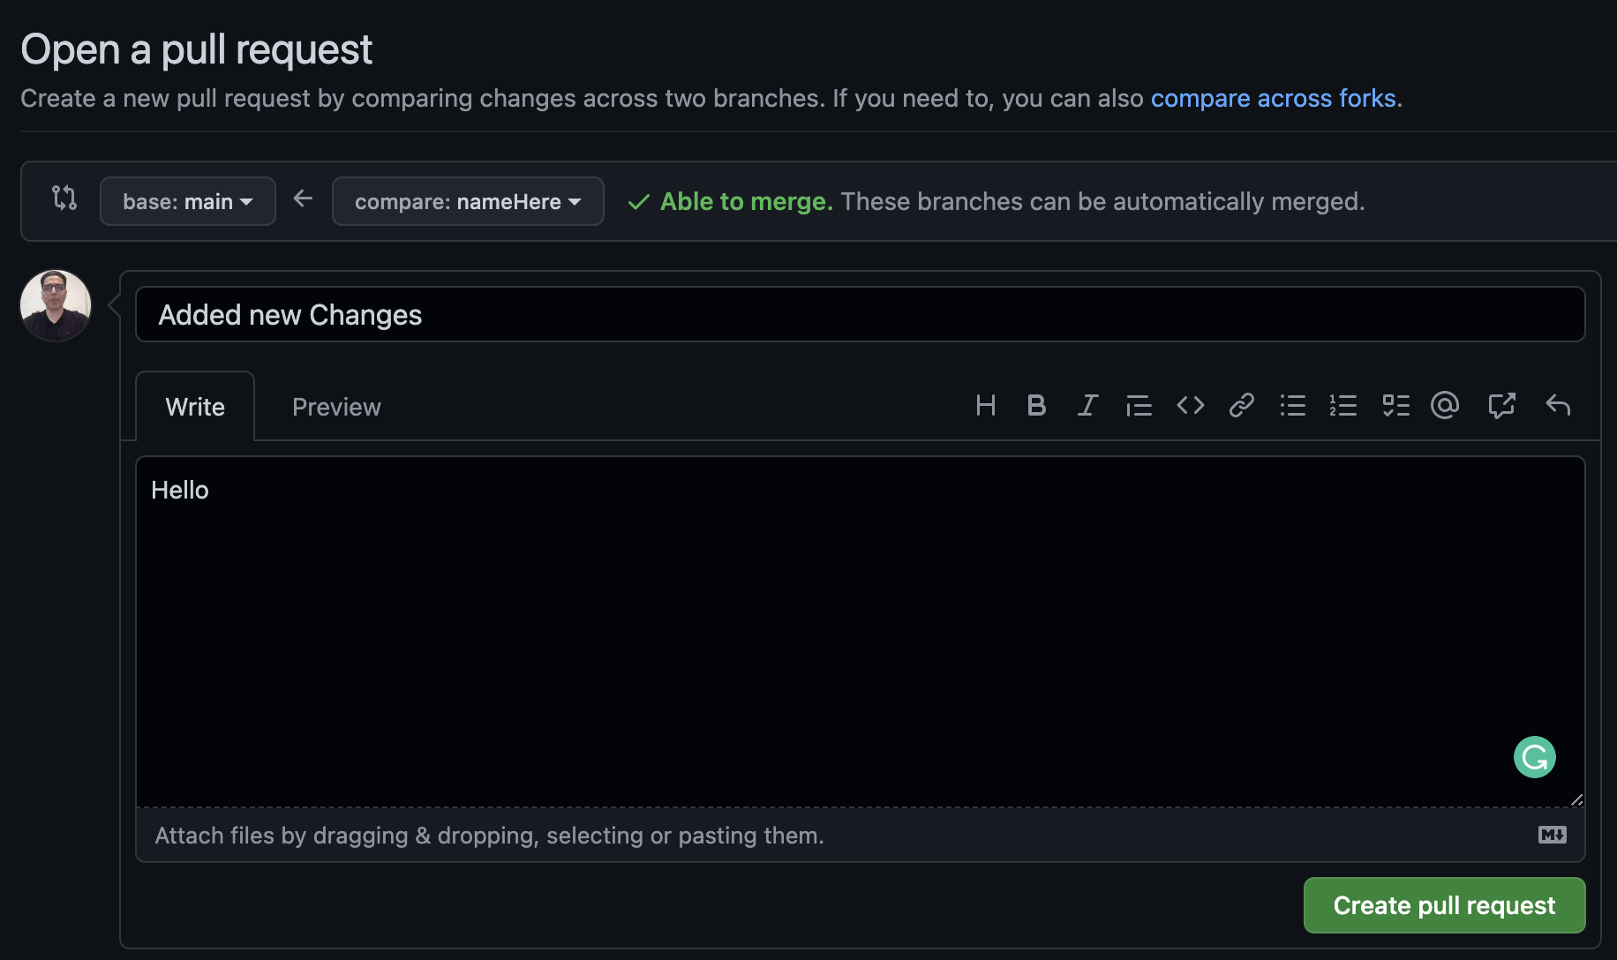This screenshot has width=1617, height=960.
Task: Reference an issue or pull request
Action: (x=1501, y=406)
